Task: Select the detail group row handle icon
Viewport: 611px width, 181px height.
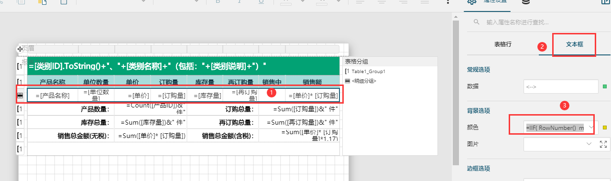Action: (x=20, y=96)
